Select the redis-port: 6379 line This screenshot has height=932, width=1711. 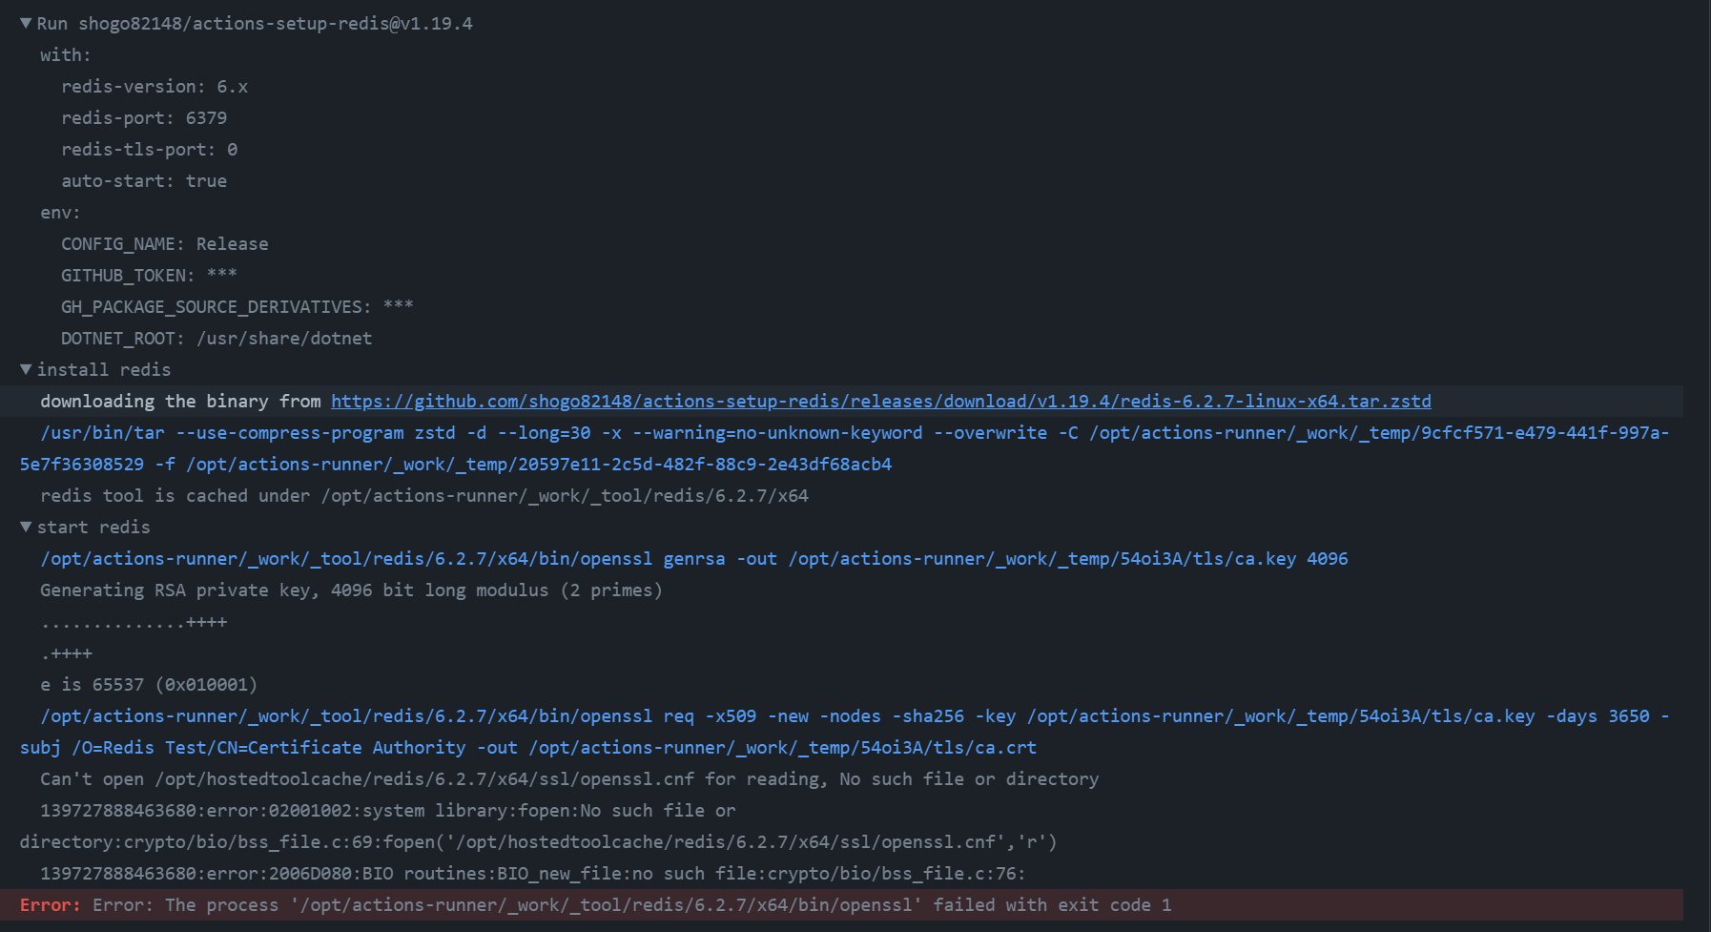[x=143, y=117]
